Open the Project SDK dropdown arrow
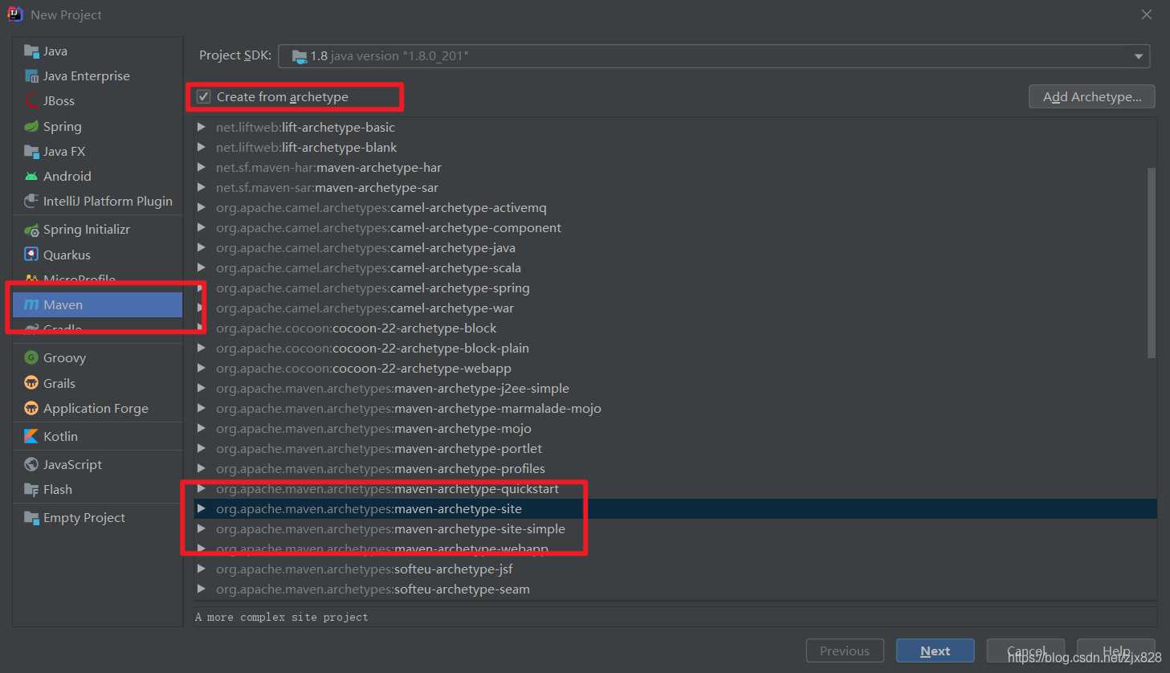This screenshot has width=1170, height=673. (x=1138, y=56)
